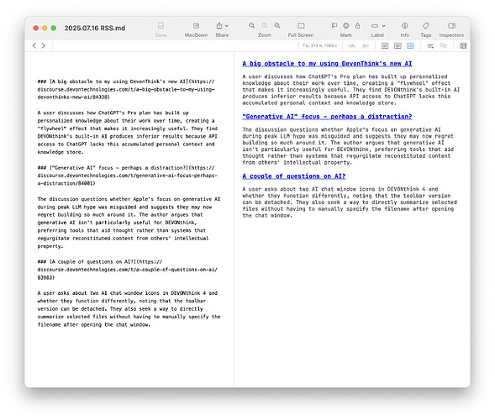This screenshot has height=420, width=495.
Task: Go forward with the right chevron
Action: coord(43,45)
